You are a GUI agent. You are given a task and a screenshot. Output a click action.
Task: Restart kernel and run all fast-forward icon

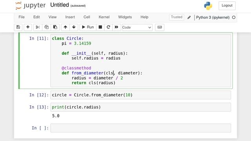pyautogui.click(x=116, y=27)
